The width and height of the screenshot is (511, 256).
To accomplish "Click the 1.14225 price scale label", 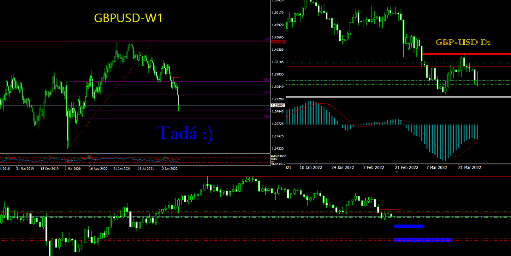I will pos(278,149).
